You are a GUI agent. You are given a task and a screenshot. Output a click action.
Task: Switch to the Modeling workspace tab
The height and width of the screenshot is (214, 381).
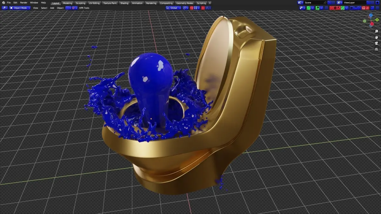68,3
